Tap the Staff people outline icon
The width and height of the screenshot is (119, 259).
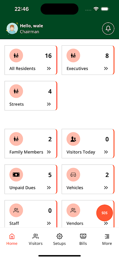16,210
